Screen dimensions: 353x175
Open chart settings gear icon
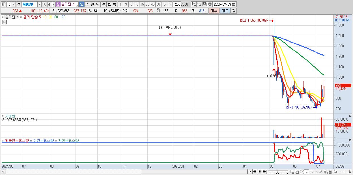[x=210, y=4]
